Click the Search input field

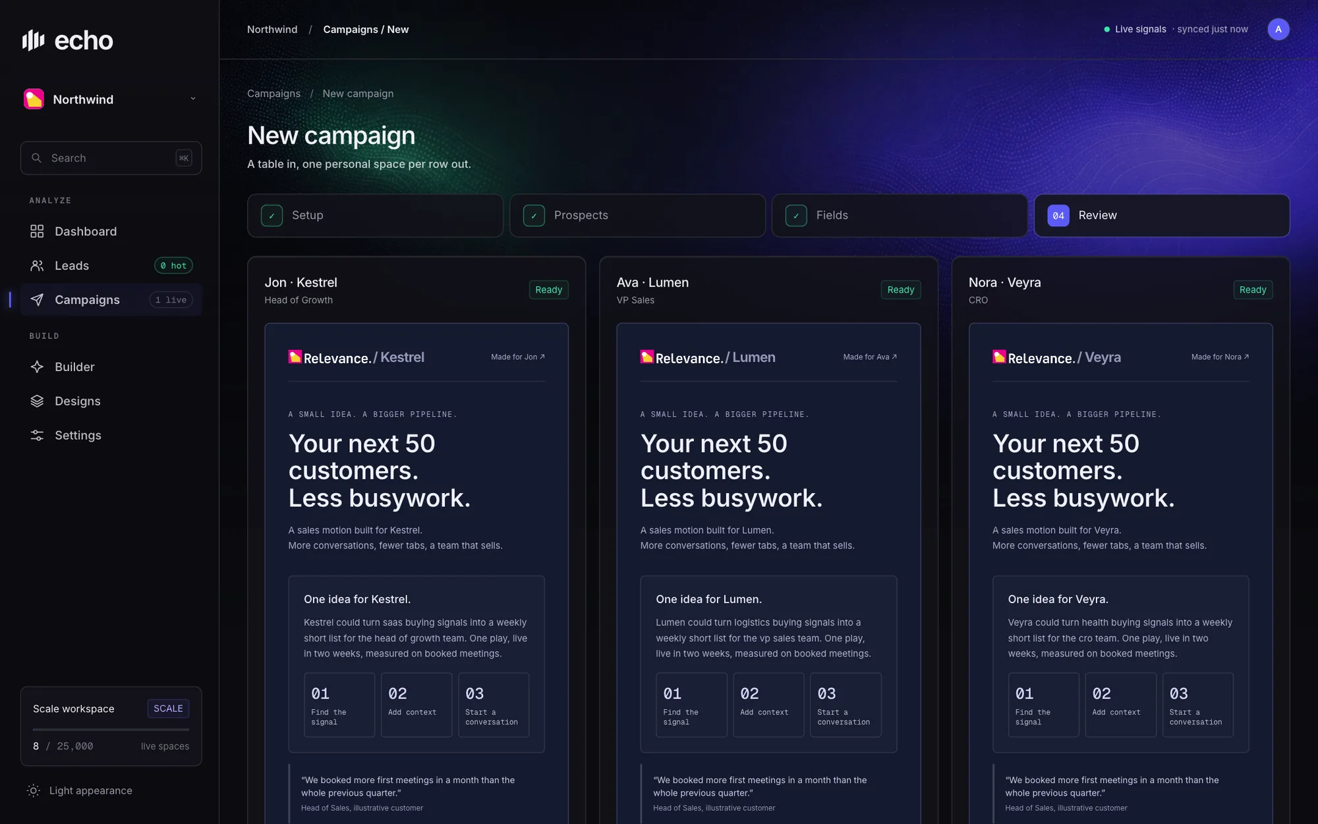point(111,158)
